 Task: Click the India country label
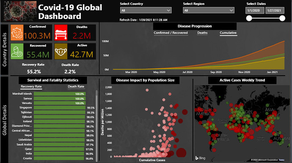(29, 154)
